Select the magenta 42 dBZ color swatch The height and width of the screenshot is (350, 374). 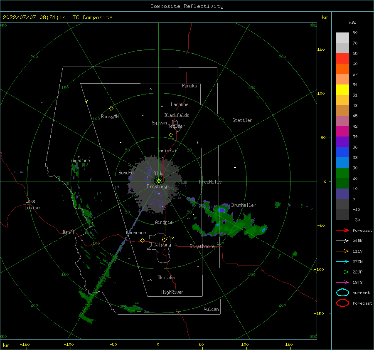click(x=342, y=131)
